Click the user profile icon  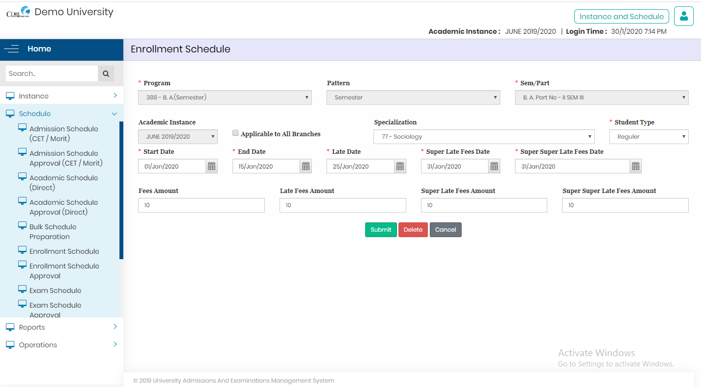point(683,16)
